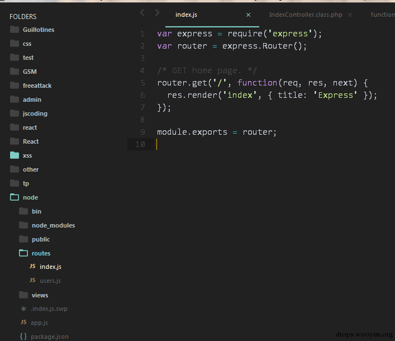Image resolution: width=395 pixels, height=341 pixels.
Task: Go back with the left arrow
Action: (x=142, y=12)
